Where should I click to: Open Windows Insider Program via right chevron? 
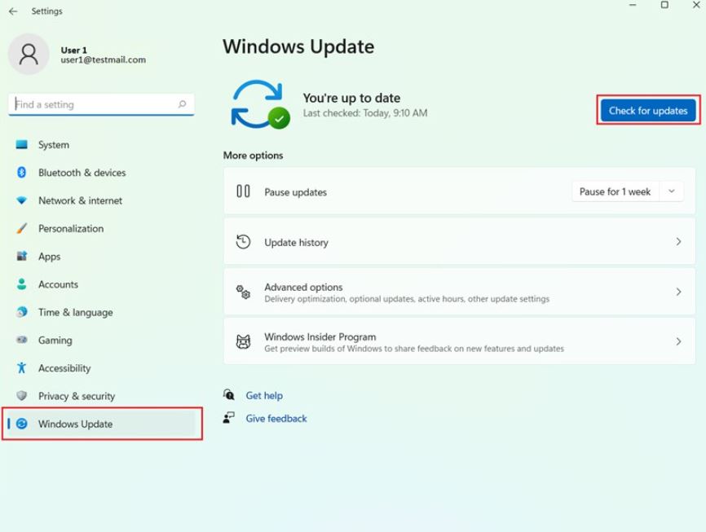click(678, 341)
